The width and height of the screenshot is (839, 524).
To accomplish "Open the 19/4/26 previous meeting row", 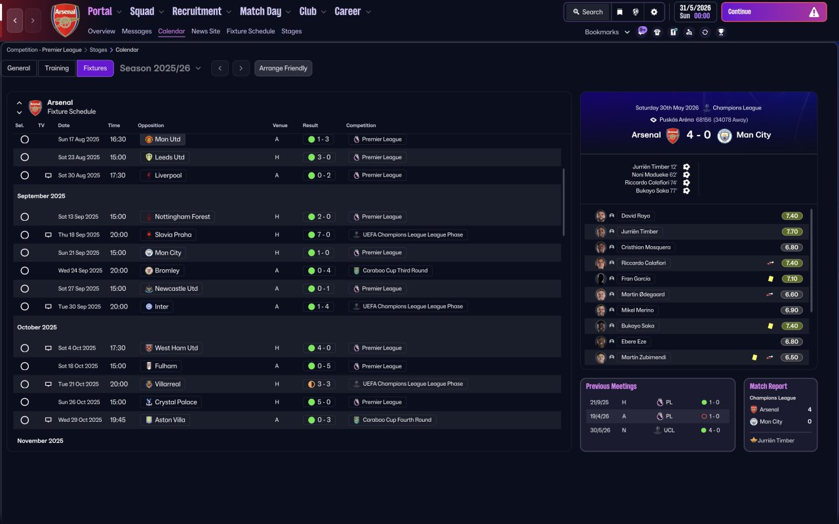I will 657,417.
